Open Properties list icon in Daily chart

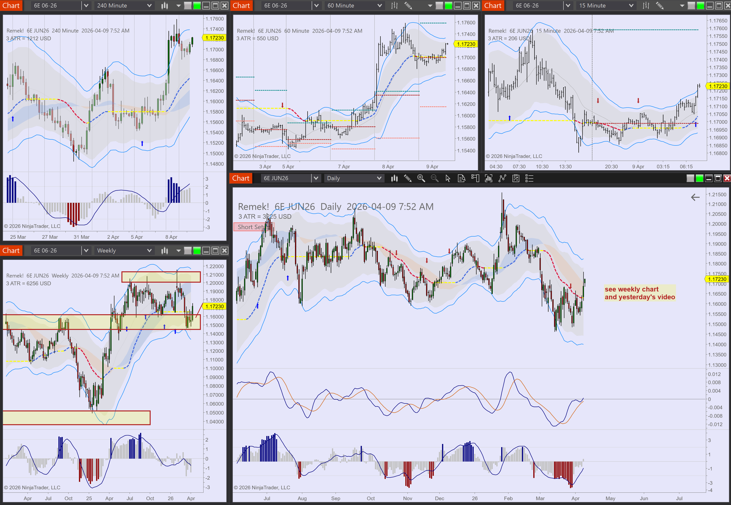coord(529,178)
